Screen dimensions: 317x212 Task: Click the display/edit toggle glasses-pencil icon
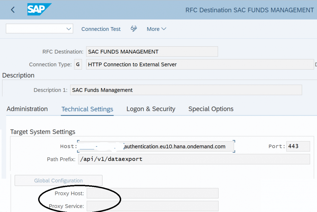click(134, 29)
